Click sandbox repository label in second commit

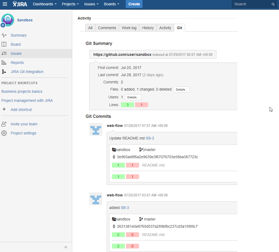pos(123,219)
